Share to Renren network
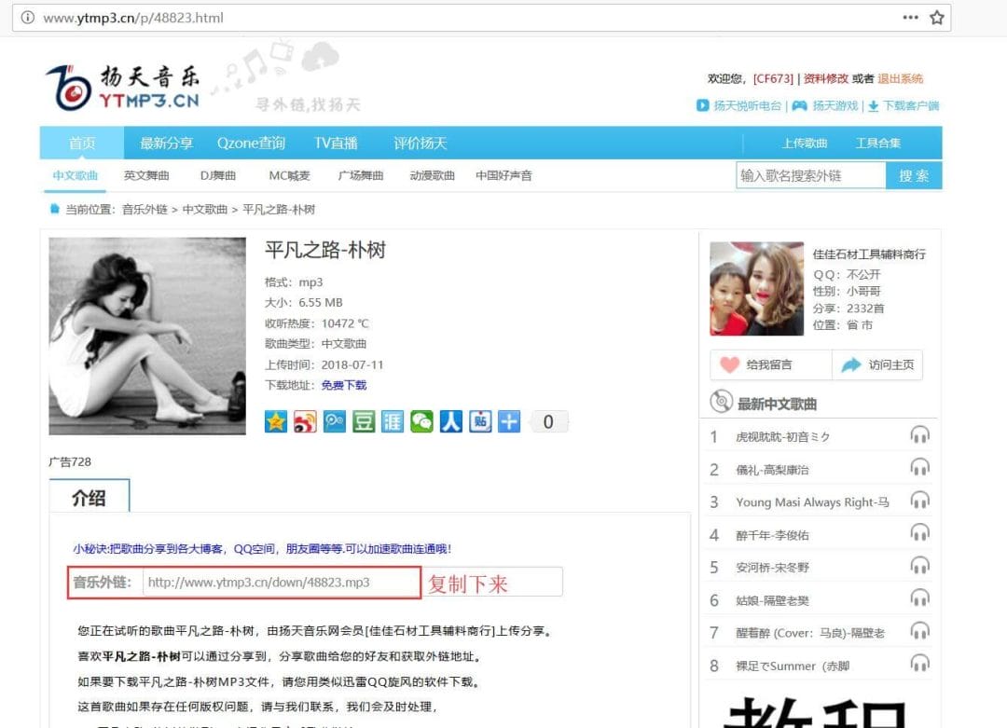This screenshot has height=728, width=1007. (451, 421)
